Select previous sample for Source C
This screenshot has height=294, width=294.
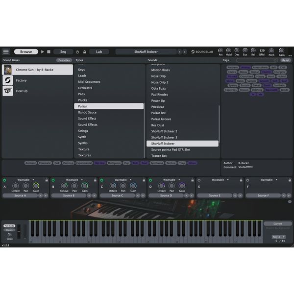click(138, 196)
